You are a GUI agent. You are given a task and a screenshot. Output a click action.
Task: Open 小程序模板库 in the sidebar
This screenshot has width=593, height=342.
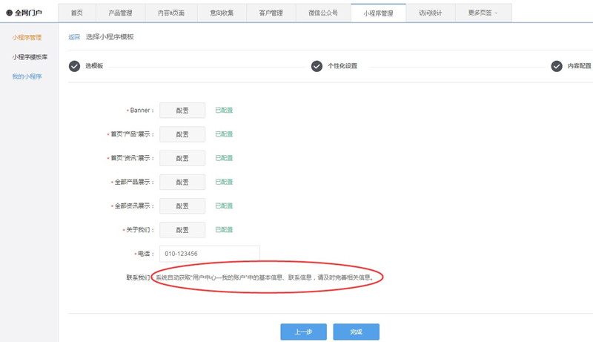[x=30, y=56]
